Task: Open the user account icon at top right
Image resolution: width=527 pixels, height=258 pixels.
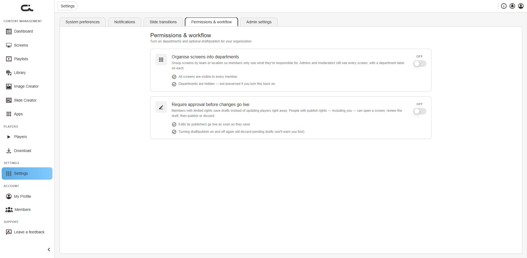Action: click(x=521, y=6)
